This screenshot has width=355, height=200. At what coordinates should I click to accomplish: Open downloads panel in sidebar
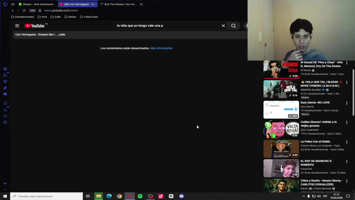point(5,109)
